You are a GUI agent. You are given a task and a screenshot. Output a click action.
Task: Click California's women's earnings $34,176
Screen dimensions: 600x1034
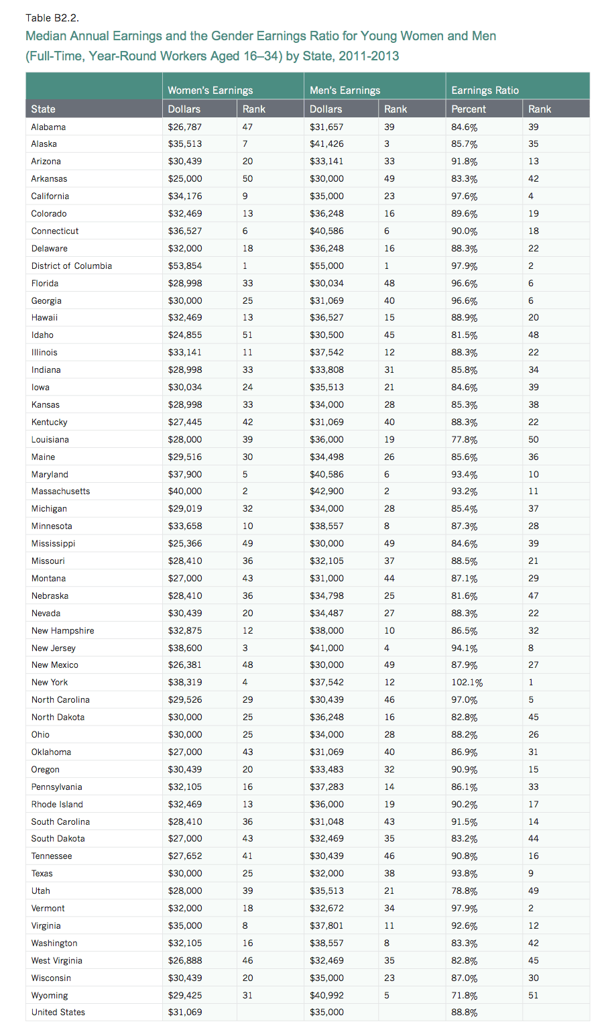pyautogui.click(x=185, y=196)
